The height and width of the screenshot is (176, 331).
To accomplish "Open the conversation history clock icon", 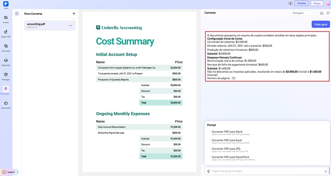I will coord(17,14).
